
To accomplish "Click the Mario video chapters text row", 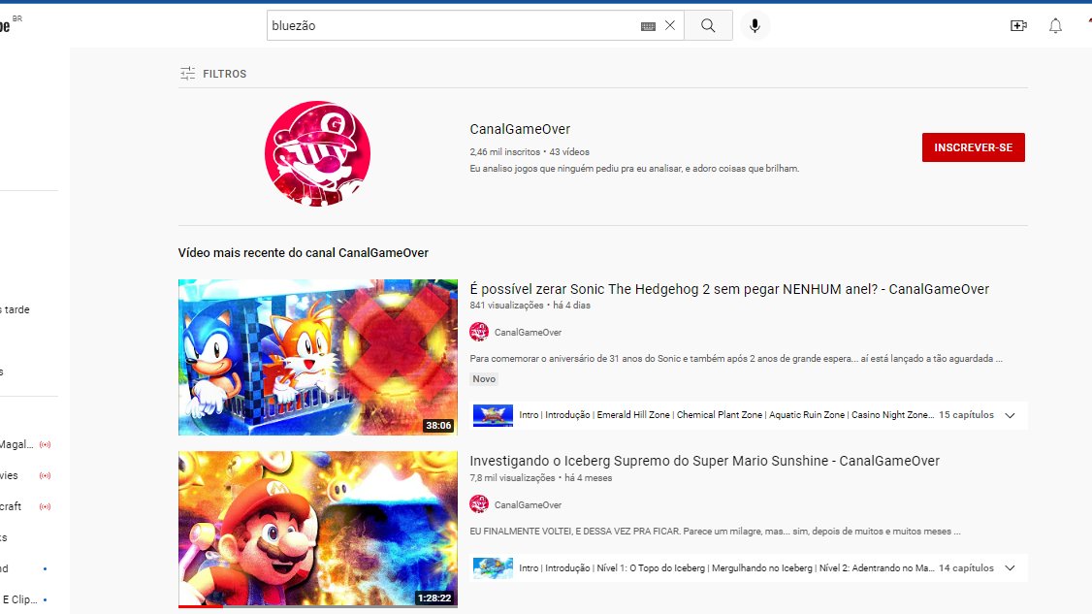I will (x=726, y=568).
